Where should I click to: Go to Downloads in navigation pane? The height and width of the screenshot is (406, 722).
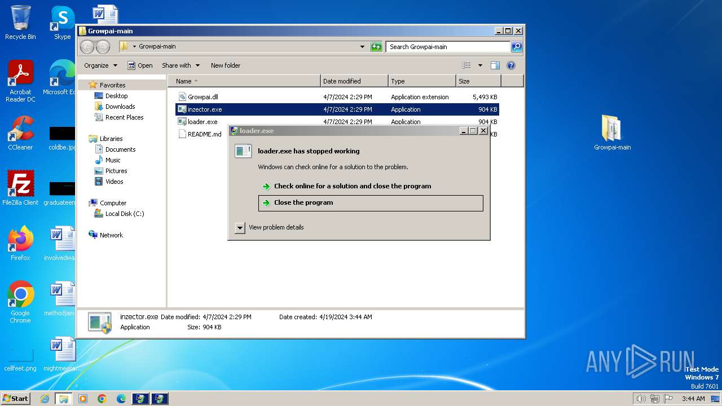120,107
